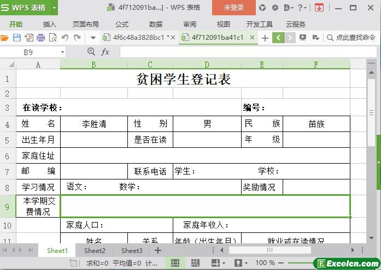This screenshot has width=381, height=270.
Task: Click the Open folder icon
Action: 5,38
